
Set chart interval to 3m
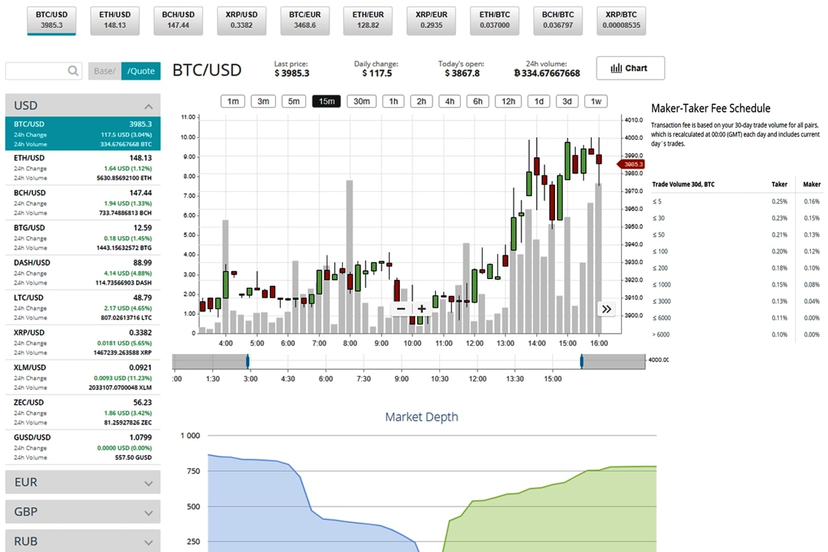(x=263, y=101)
